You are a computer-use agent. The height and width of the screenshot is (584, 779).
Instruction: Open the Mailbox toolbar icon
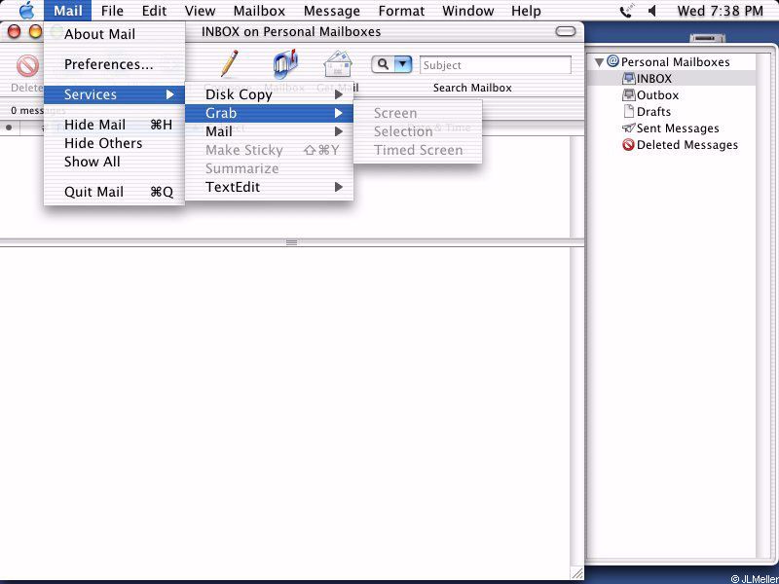[285, 64]
